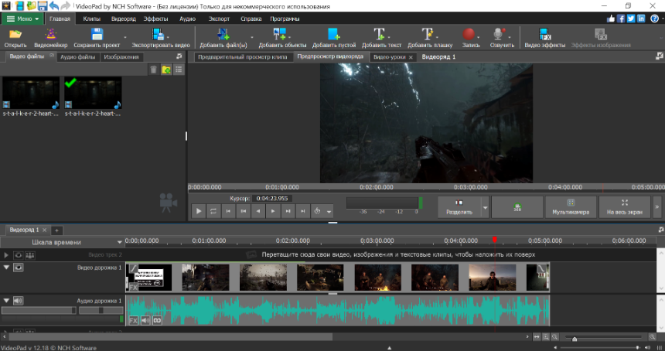This screenshot has height=351, width=665.
Task: Click the Сохранить проект disk icon
Action: click(x=97, y=34)
